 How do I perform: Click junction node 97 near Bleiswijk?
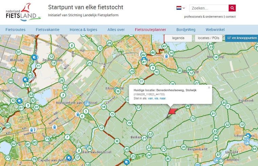pyautogui.click(x=19, y=52)
